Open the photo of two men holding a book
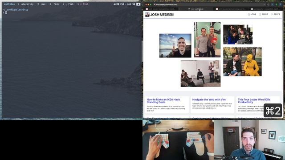This screenshot has width=285, height=160. click(x=207, y=40)
